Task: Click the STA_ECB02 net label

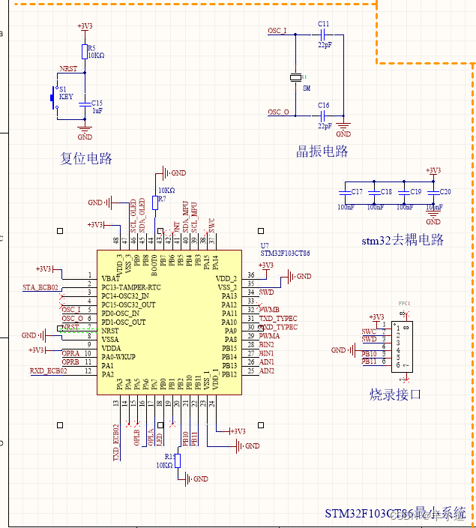Action: pos(40,287)
